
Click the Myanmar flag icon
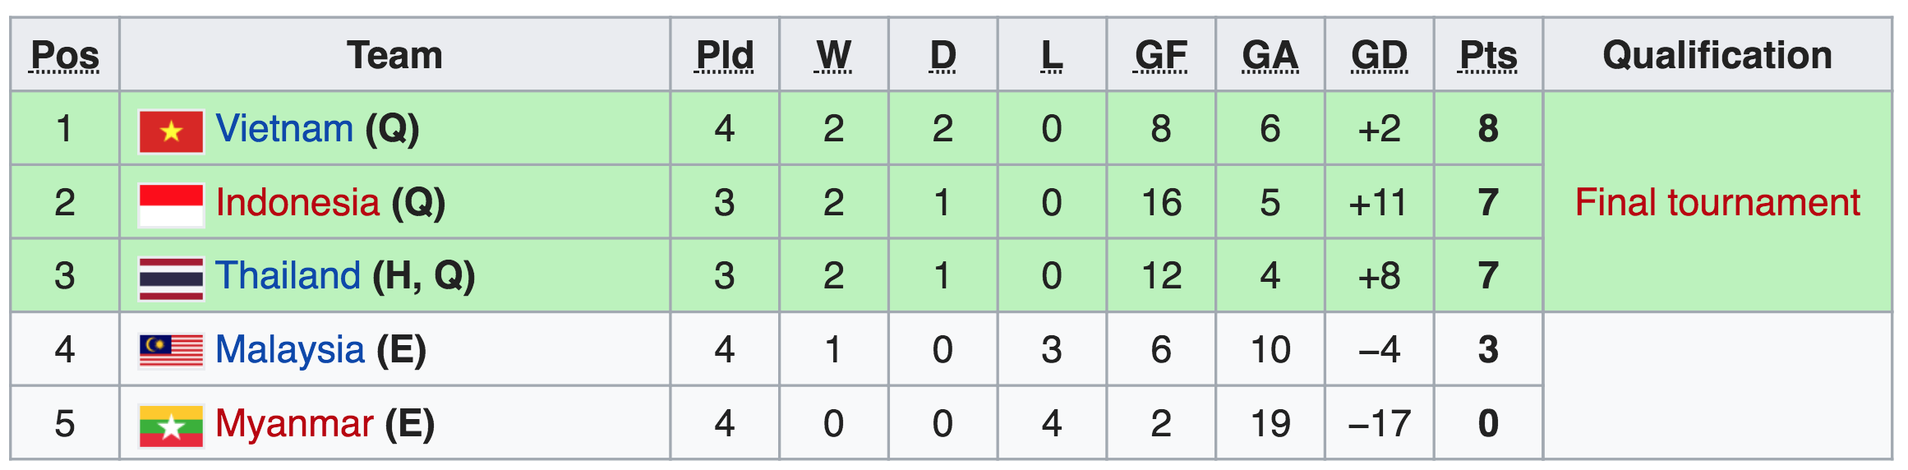(x=171, y=426)
